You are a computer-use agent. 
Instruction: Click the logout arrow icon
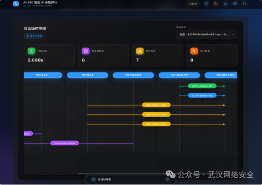click(x=244, y=4)
